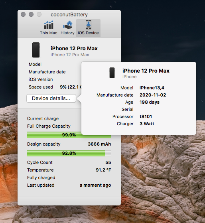Click the Current charge label
This screenshot has width=205, height=223.
[43, 118]
